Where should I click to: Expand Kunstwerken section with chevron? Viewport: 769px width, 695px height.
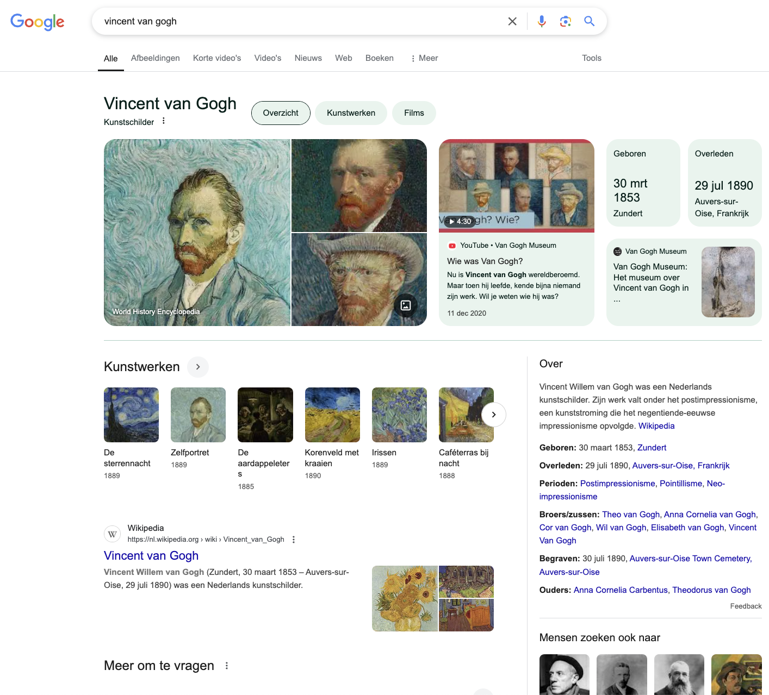tap(198, 367)
